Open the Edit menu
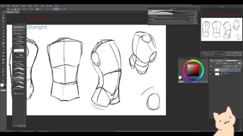 coord(8,6)
